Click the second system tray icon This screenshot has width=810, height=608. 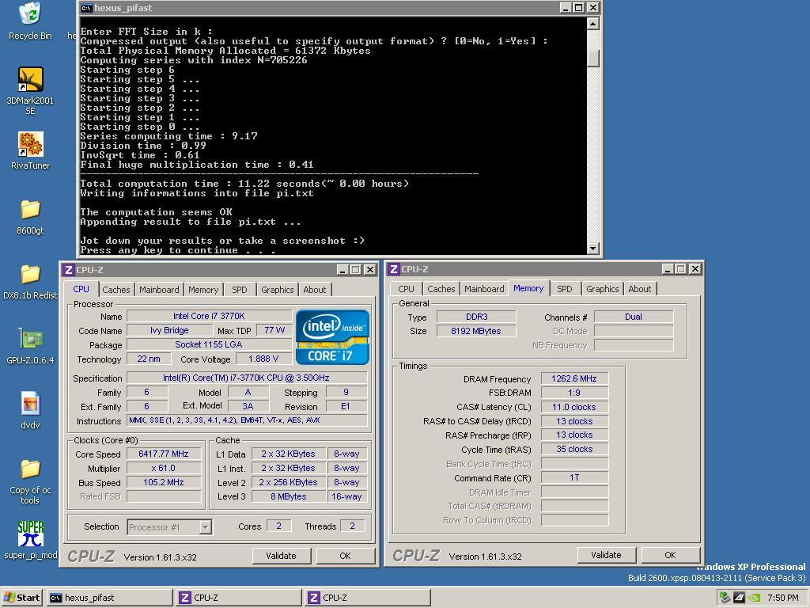point(739,598)
